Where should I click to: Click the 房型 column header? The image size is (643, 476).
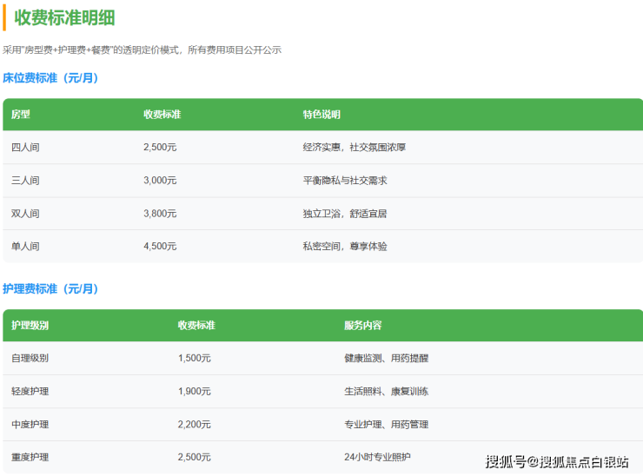(21, 115)
